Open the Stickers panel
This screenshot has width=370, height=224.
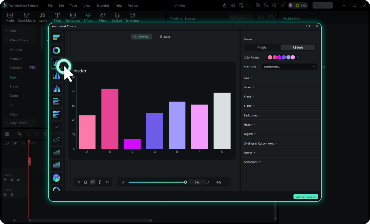[x=117, y=17]
